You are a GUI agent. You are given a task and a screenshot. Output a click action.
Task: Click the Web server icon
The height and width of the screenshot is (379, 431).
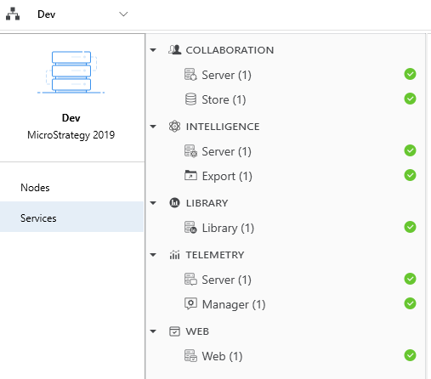190,355
